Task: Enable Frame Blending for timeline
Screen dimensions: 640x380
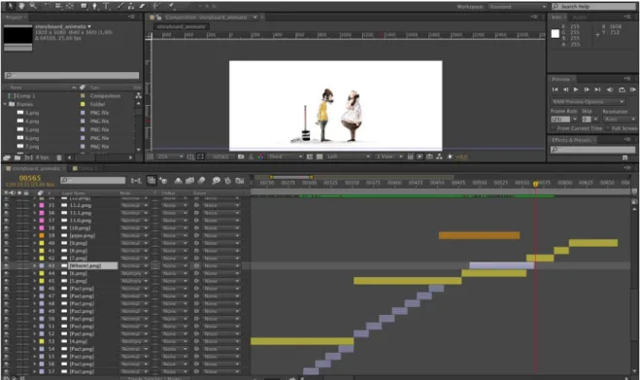Action: (x=189, y=180)
